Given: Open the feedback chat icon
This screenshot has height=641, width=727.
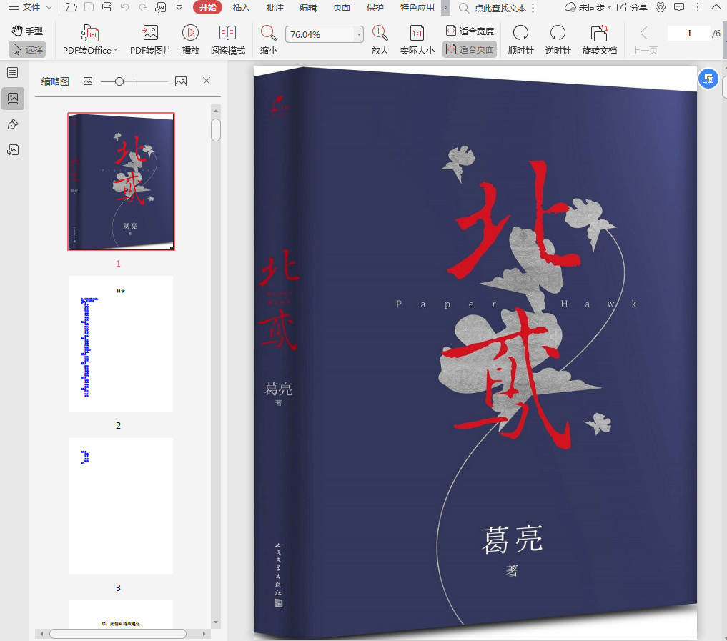Looking at the screenshot, I should tap(679, 7).
